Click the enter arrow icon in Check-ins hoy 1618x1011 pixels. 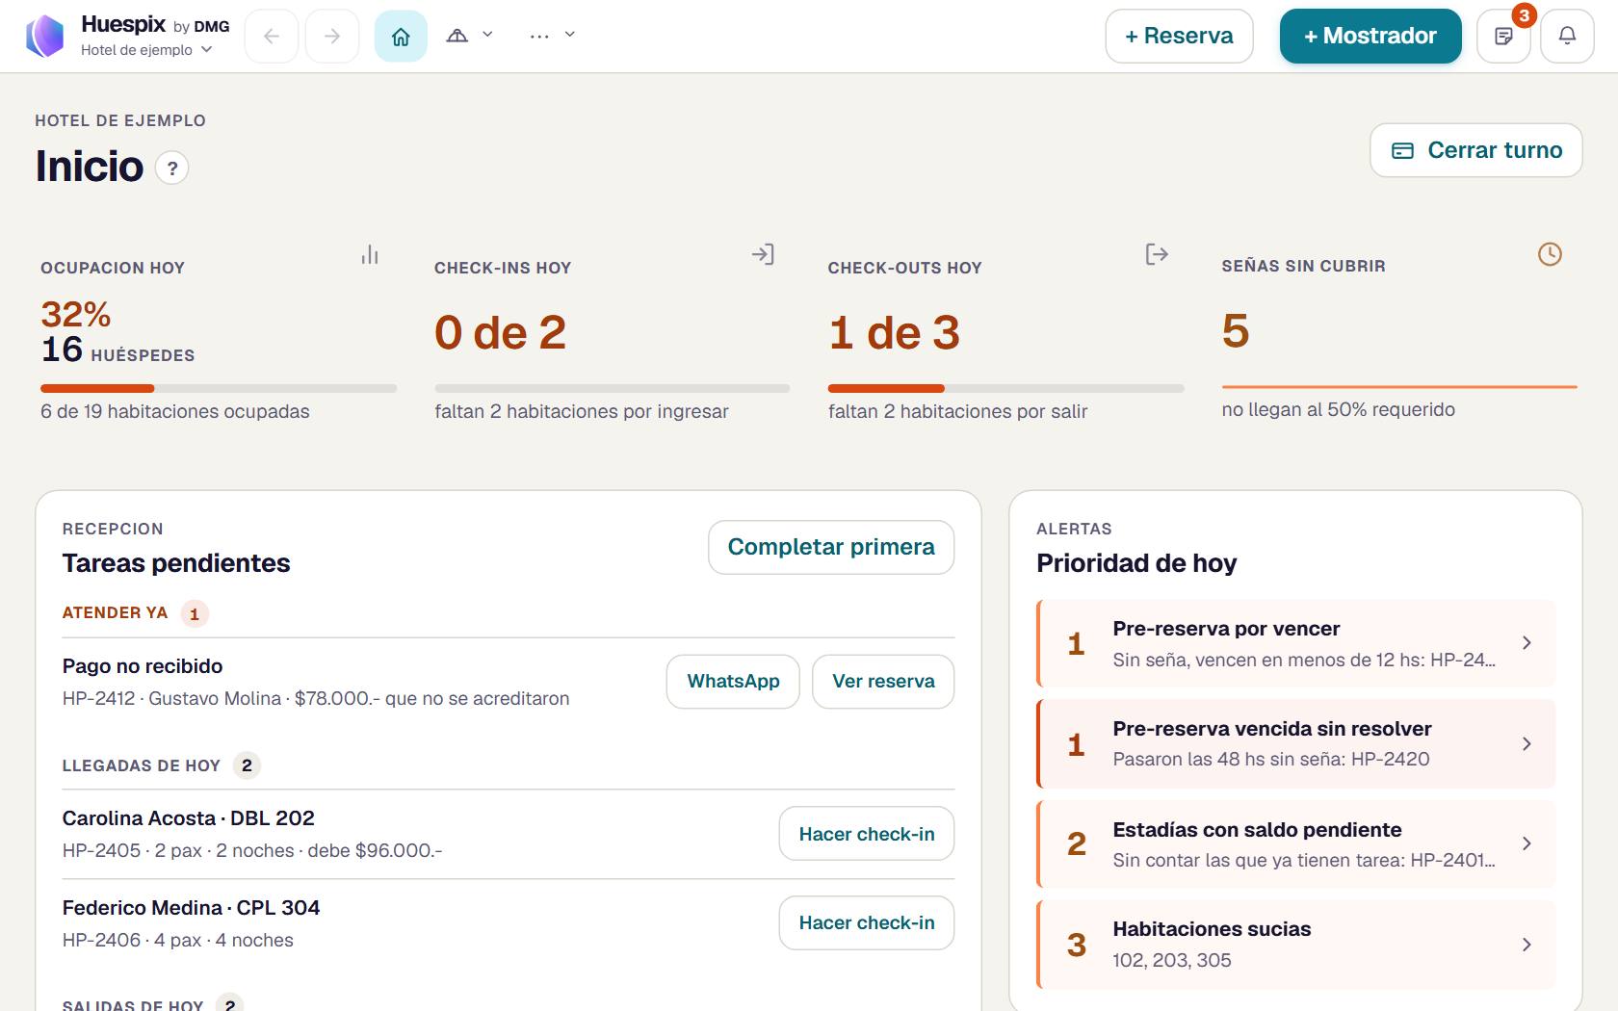(763, 254)
